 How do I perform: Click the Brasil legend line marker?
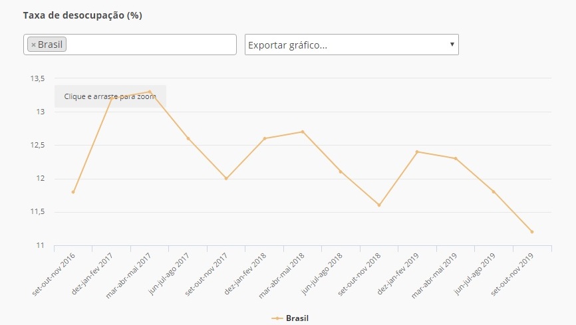pyautogui.click(x=278, y=318)
